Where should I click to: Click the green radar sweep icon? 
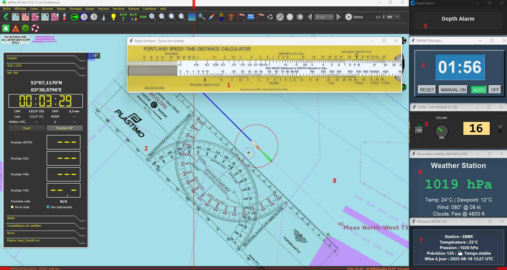pos(74,17)
